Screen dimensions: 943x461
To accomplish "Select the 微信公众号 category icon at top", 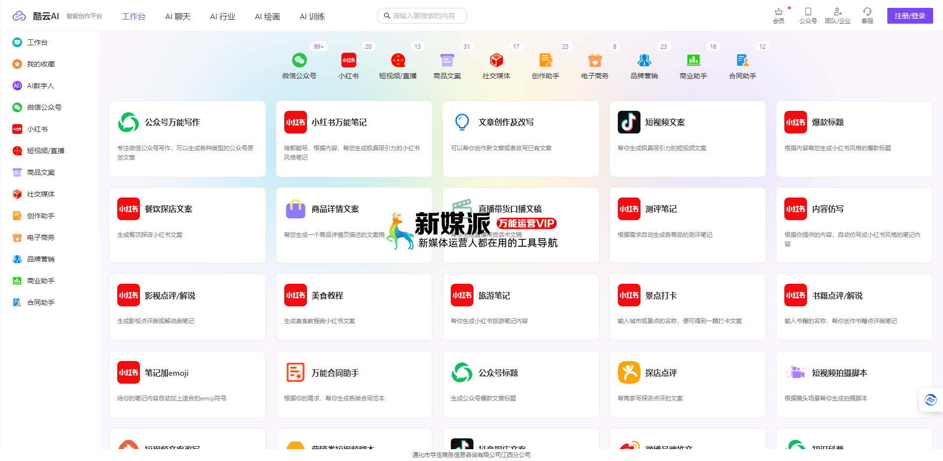I will [x=299, y=60].
